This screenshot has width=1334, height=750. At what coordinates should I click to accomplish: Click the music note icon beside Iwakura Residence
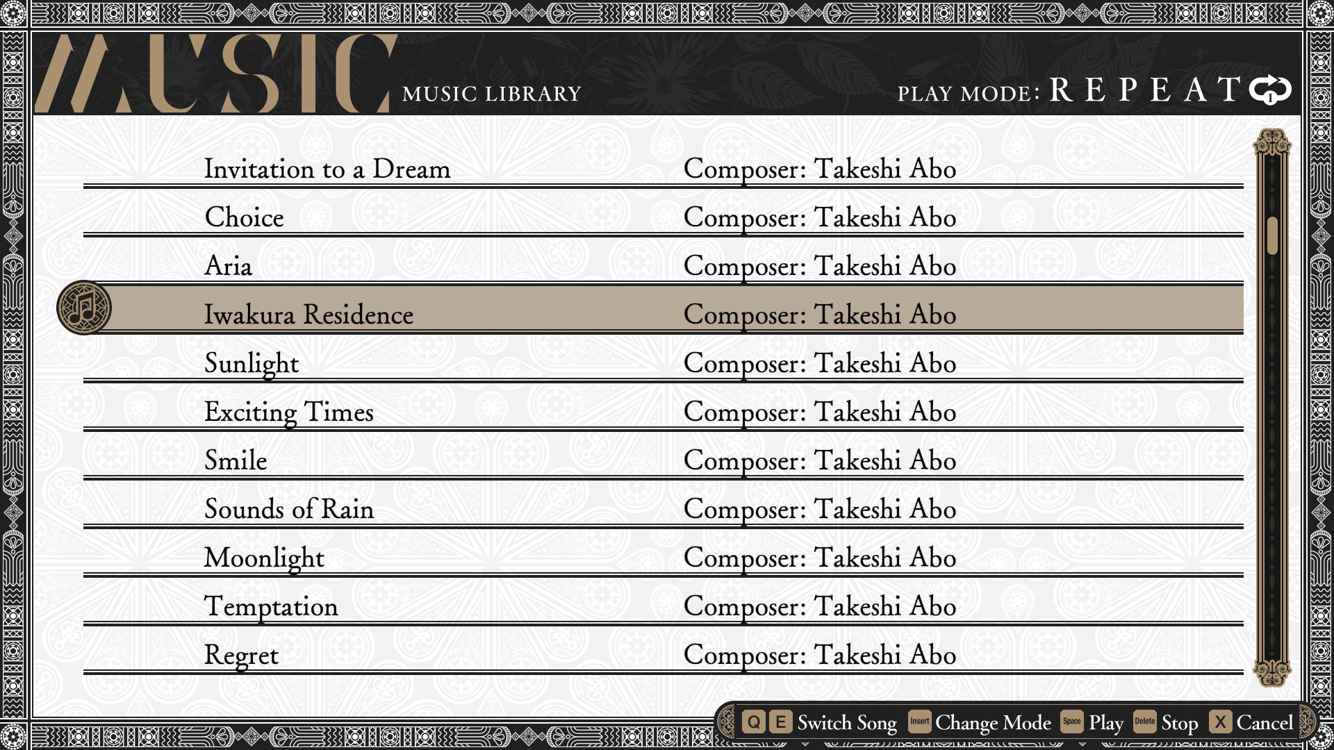(x=84, y=308)
